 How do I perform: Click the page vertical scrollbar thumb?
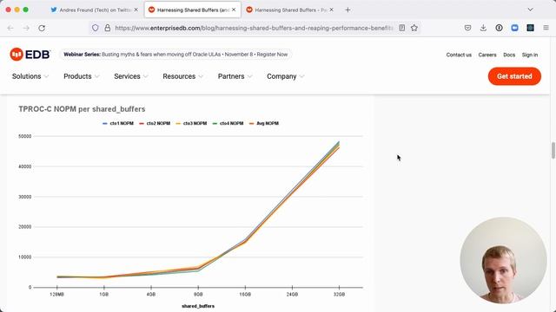(x=553, y=150)
